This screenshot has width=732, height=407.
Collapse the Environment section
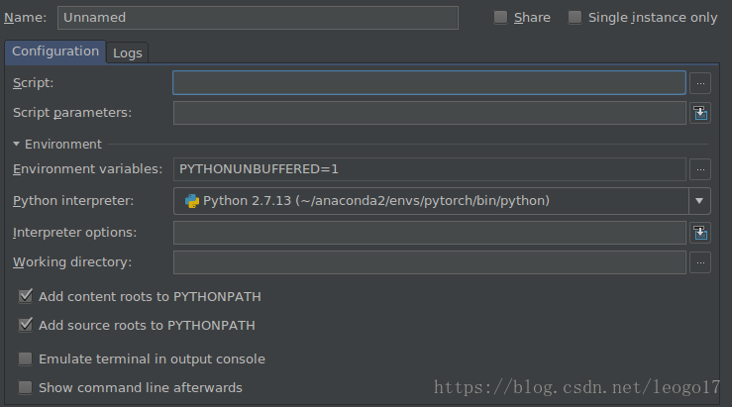(x=16, y=144)
